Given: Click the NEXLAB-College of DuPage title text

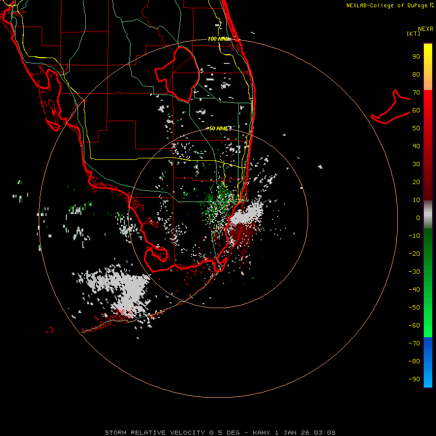Looking at the screenshot, I should (x=387, y=5).
